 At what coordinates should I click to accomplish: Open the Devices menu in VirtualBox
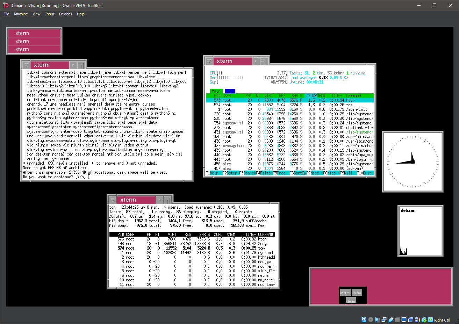(x=65, y=14)
